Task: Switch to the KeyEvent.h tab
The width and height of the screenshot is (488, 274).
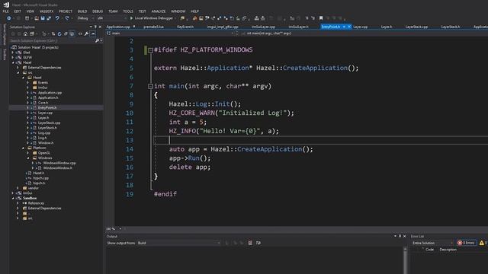Action: (x=185, y=27)
